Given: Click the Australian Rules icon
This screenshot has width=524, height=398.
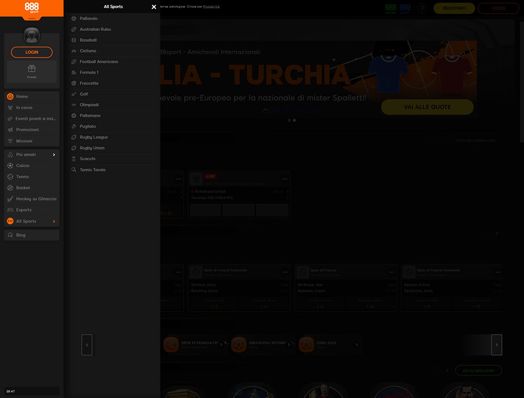Looking at the screenshot, I should click(x=74, y=29).
